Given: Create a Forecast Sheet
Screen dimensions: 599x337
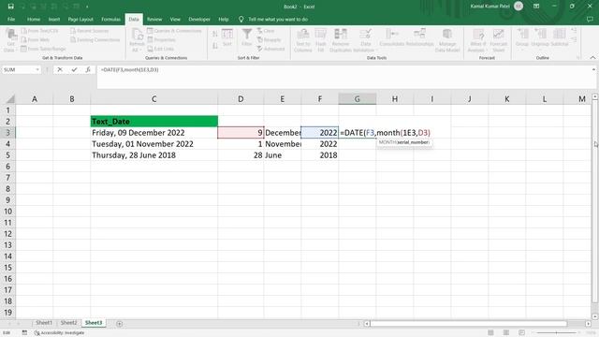Looking at the screenshot, I should tap(499, 39).
